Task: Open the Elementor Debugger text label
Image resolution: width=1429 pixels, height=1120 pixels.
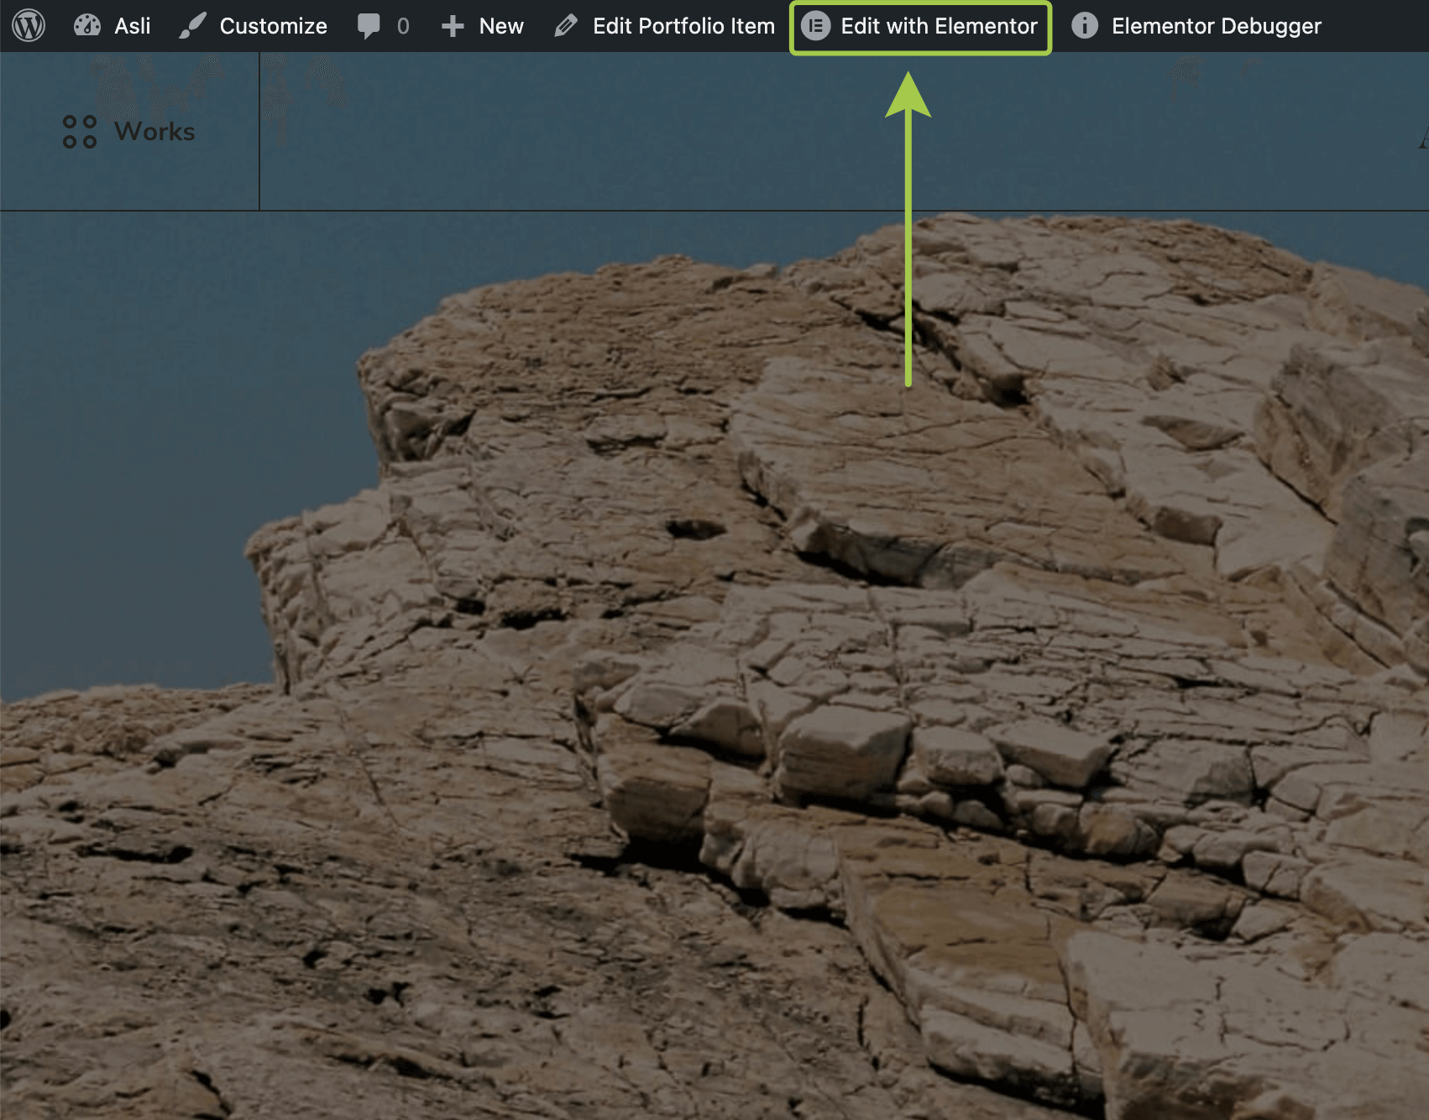Action: click(1216, 26)
